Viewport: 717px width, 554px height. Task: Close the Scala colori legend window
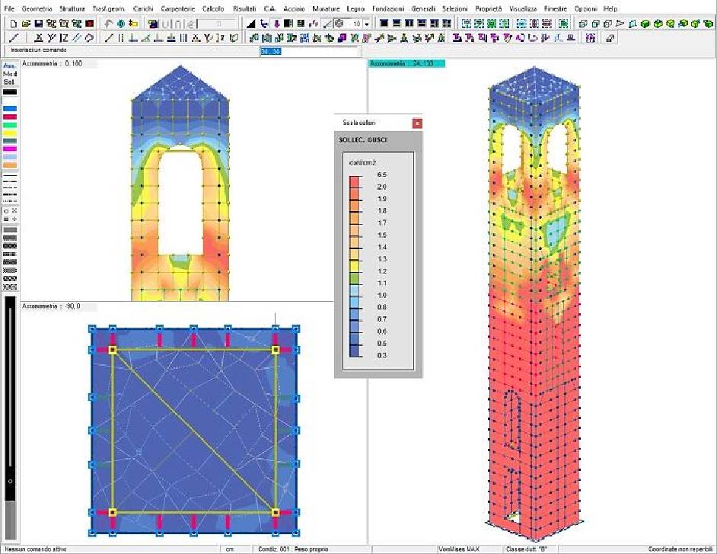pos(416,123)
